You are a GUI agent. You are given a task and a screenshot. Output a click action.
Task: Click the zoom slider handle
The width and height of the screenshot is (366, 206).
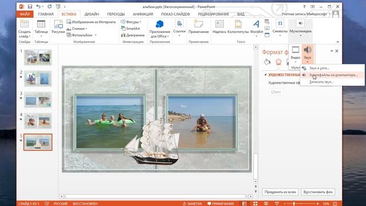pyautogui.click(x=293, y=204)
